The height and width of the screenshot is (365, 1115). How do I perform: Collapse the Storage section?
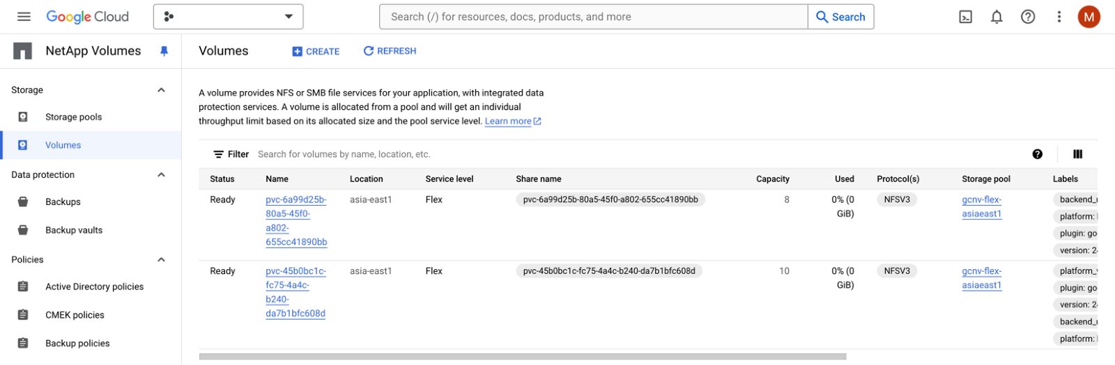click(x=161, y=90)
